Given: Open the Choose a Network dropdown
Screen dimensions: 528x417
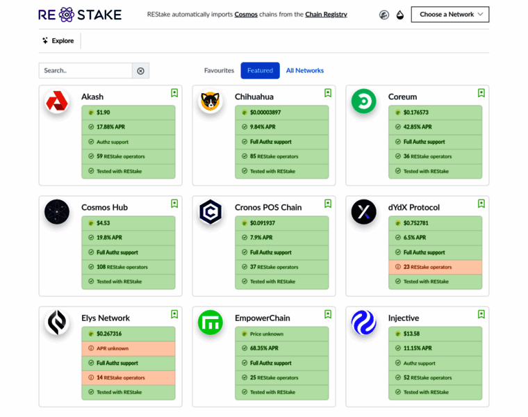Looking at the screenshot, I should pos(450,15).
